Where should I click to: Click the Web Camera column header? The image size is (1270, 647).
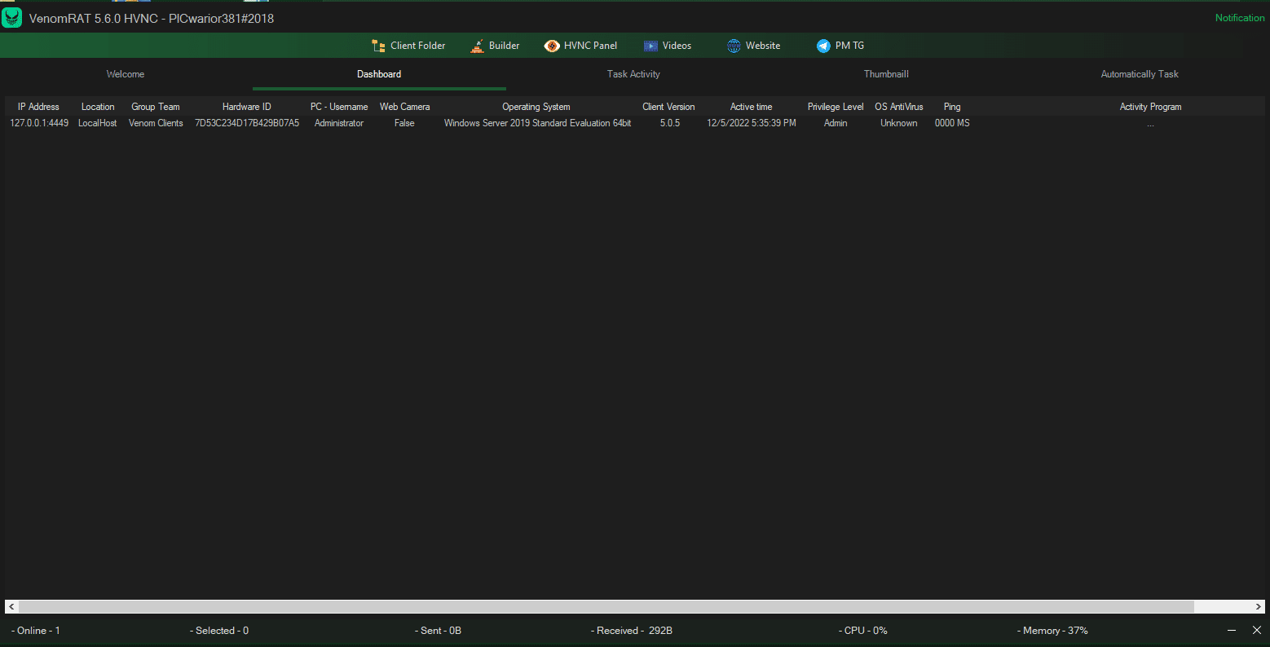click(x=404, y=107)
